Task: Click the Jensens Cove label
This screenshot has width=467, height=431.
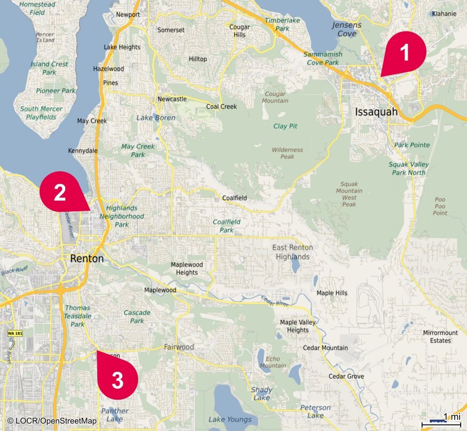Action: [x=347, y=29]
